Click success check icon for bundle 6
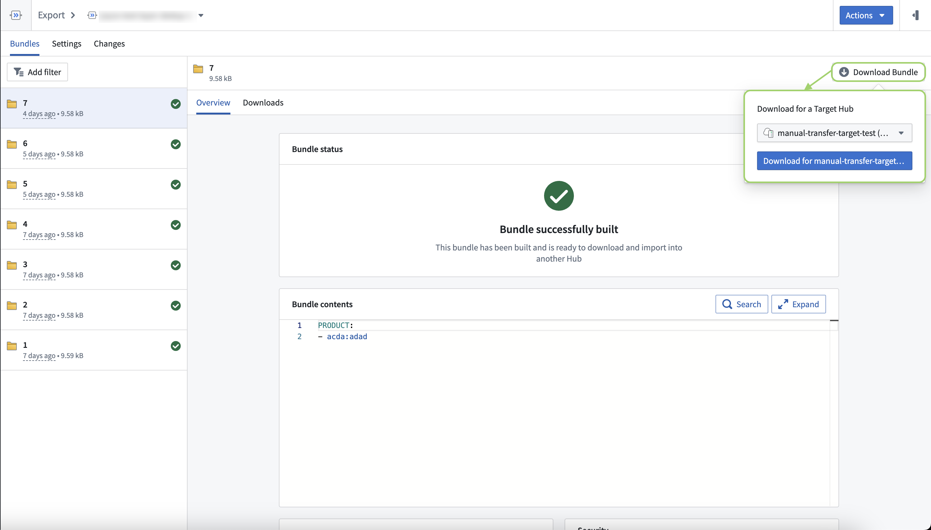This screenshot has height=530, width=931. [x=175, y=144]
